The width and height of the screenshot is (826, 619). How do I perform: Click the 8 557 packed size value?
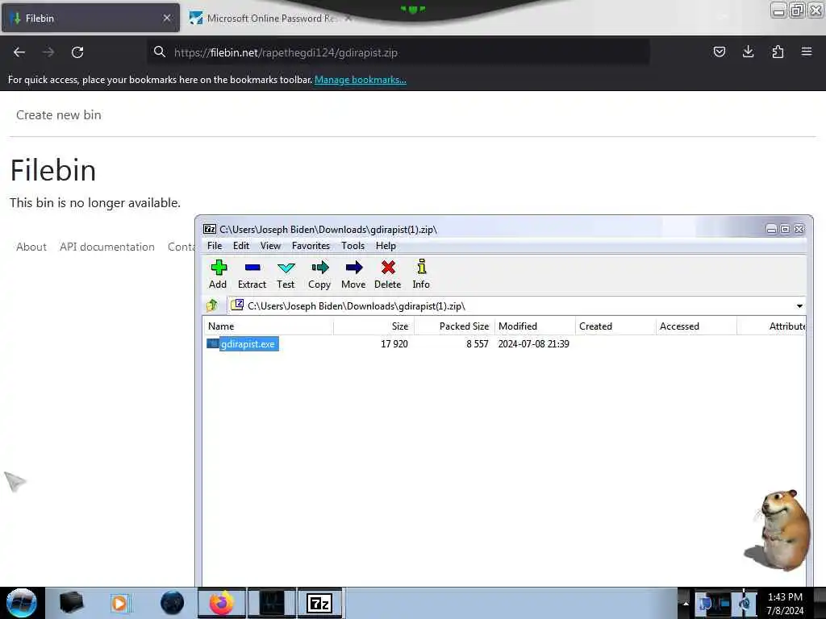[478, 344]
